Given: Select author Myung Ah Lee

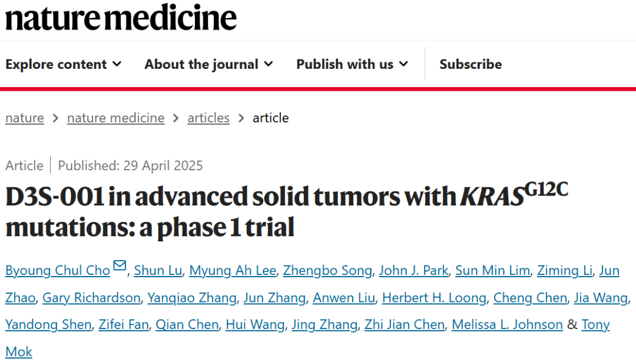Looking at the screenshot, I should pos(233,270).
